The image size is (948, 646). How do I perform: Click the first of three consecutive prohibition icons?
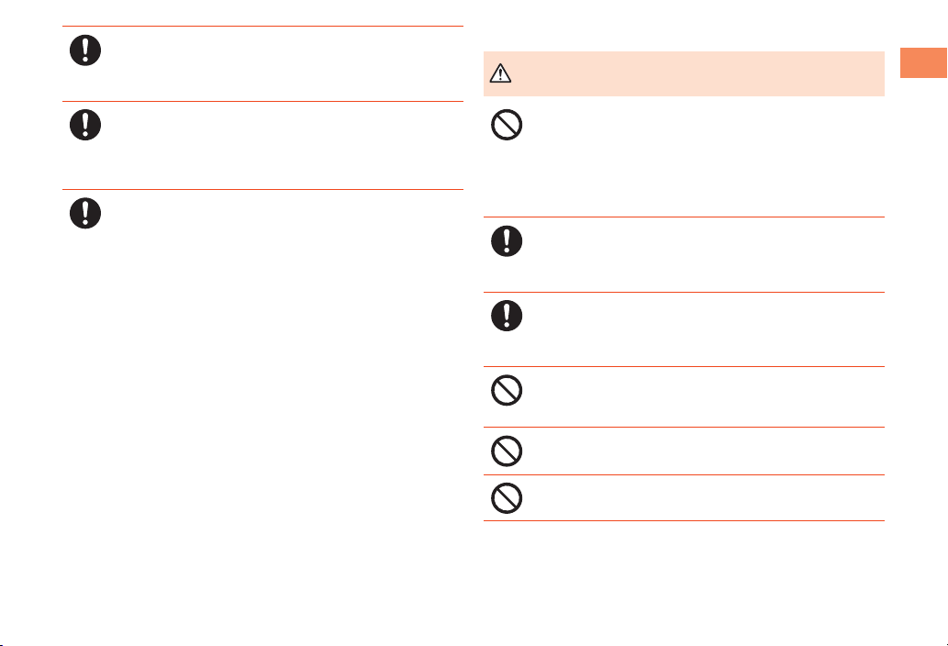(507, 390)
